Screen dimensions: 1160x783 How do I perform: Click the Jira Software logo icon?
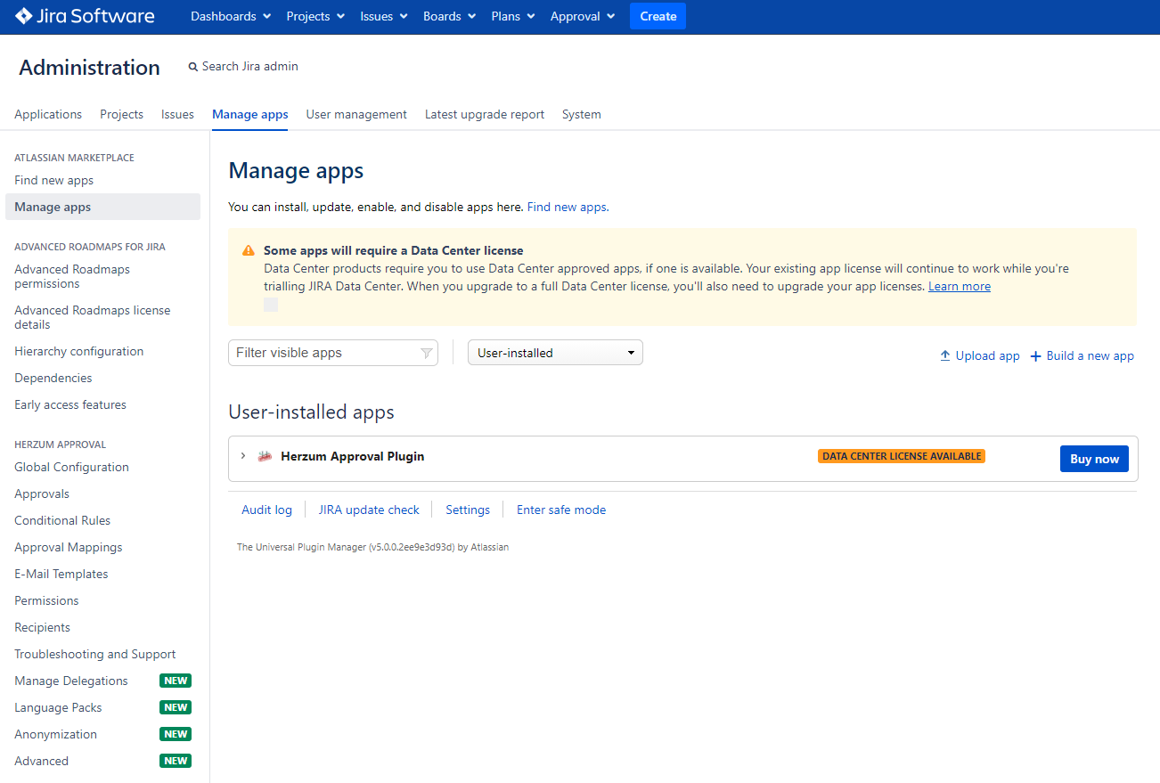tap(23, 16)
